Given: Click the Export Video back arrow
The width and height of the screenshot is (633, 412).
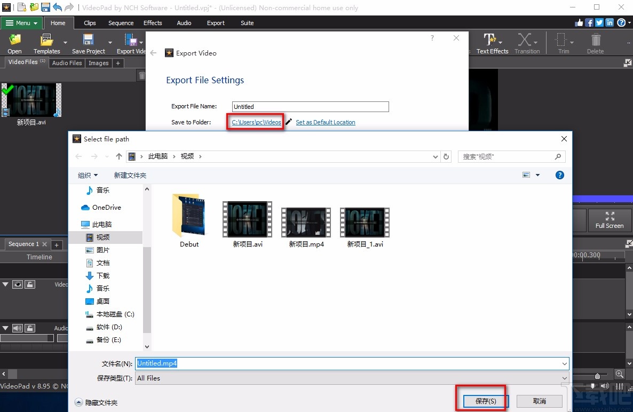Looking at the screenshot, I should [x=153, y=53].
